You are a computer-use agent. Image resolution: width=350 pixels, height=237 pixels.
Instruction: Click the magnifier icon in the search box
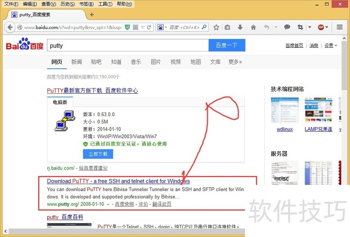point(204,27)
